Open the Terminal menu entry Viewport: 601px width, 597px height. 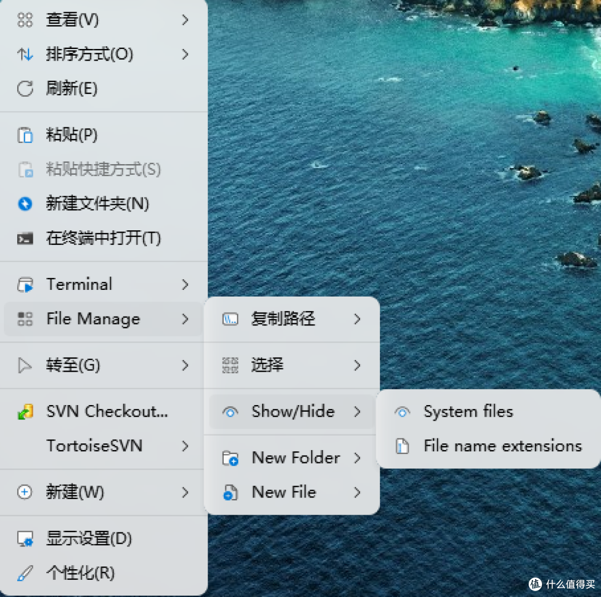point(79,284)
